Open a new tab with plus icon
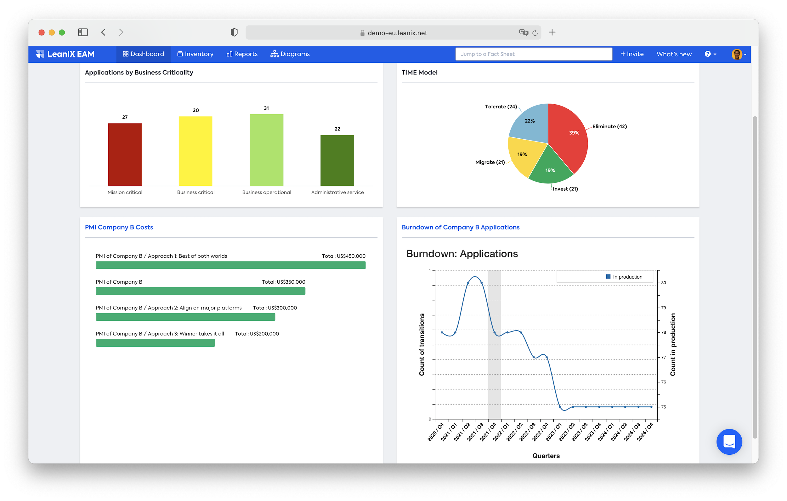Screen dimensions: 787x501 pyautogui.click(x=552, y=32)
